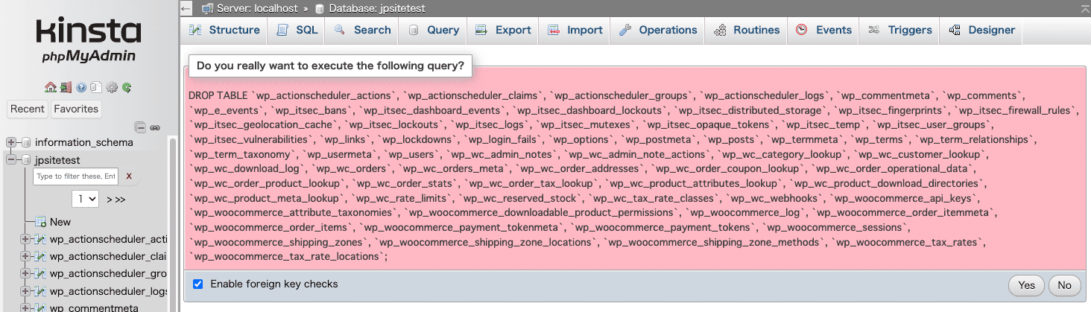Cancel the query with No button
Viewport: 1091px width, 312px height.
[1064, 285]
